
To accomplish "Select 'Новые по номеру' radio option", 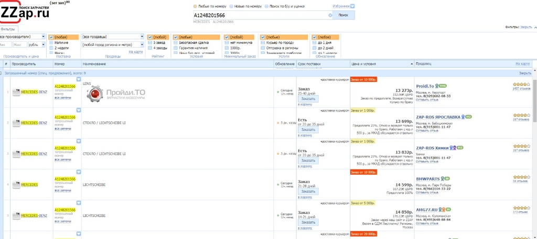I will 231,6.
